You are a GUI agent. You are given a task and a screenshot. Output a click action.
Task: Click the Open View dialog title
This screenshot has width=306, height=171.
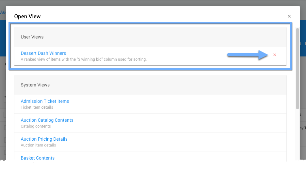27,16
